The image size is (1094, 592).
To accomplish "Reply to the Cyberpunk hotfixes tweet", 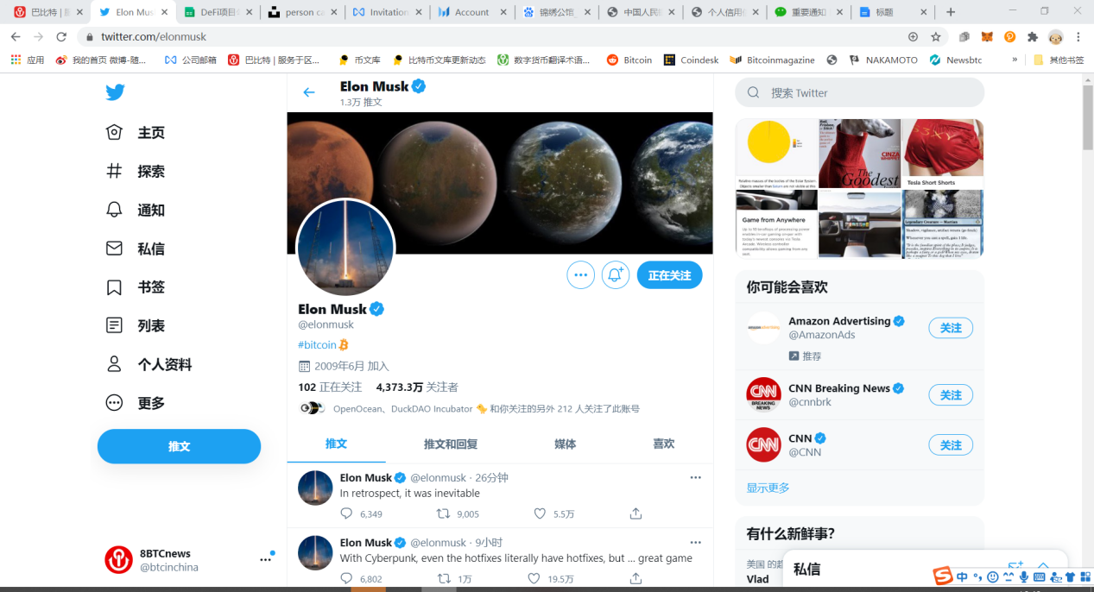I will tap(346, 579).
